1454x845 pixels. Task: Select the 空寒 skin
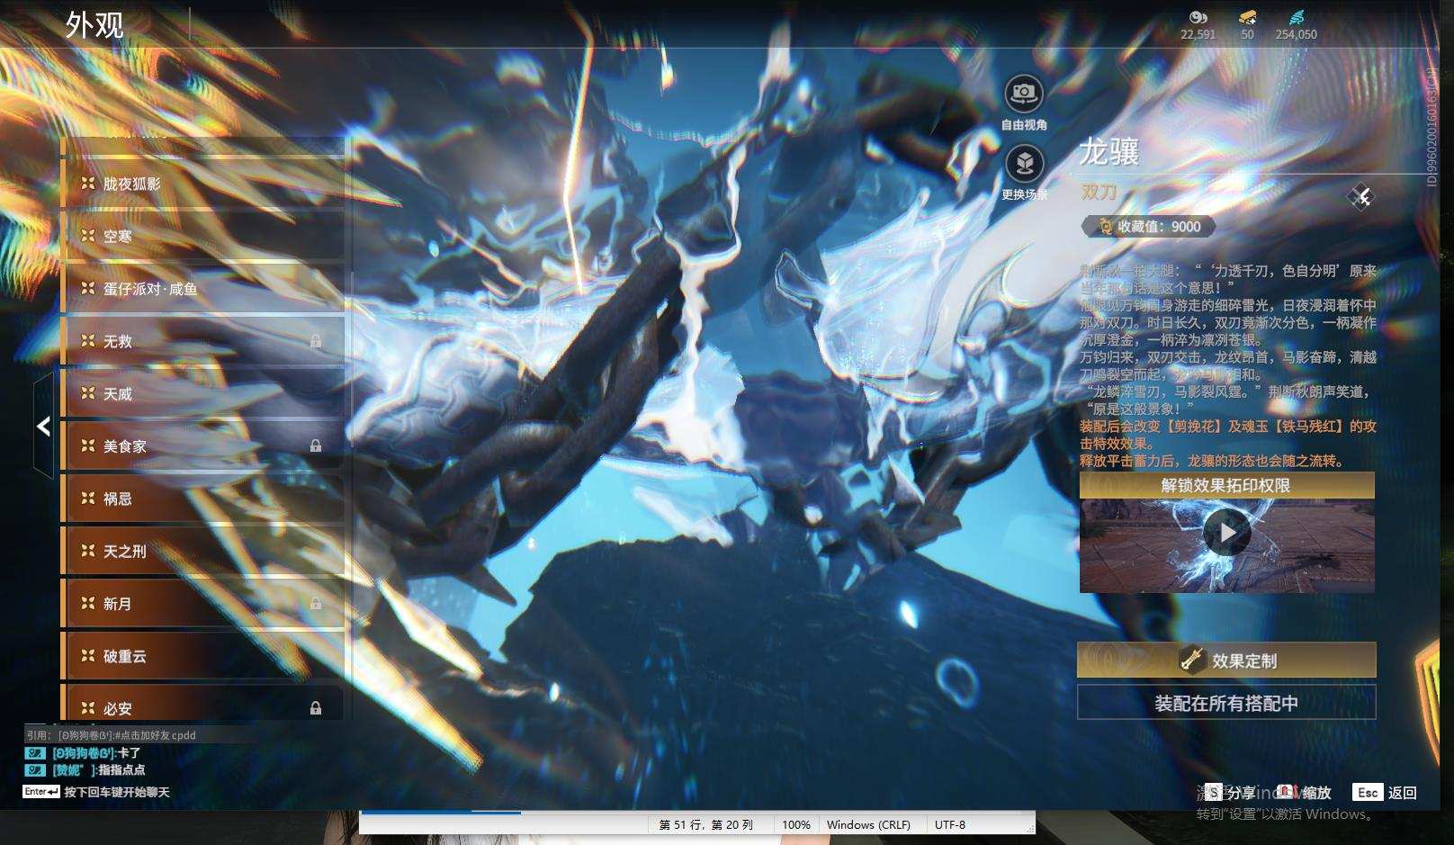(203, 236)
